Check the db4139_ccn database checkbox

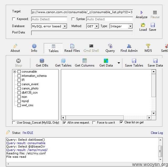[19, 93]
